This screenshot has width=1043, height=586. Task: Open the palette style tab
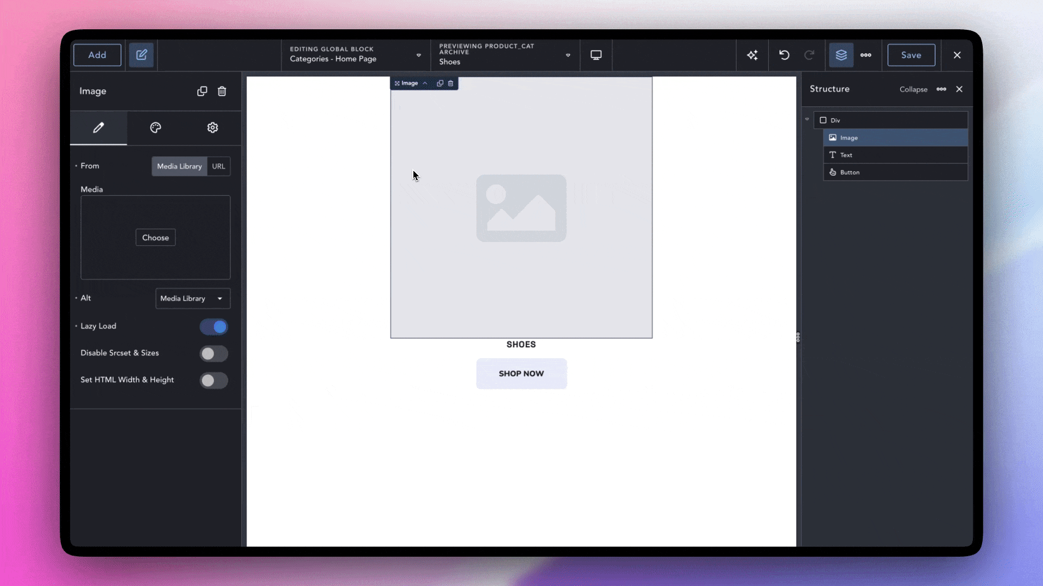155,128
